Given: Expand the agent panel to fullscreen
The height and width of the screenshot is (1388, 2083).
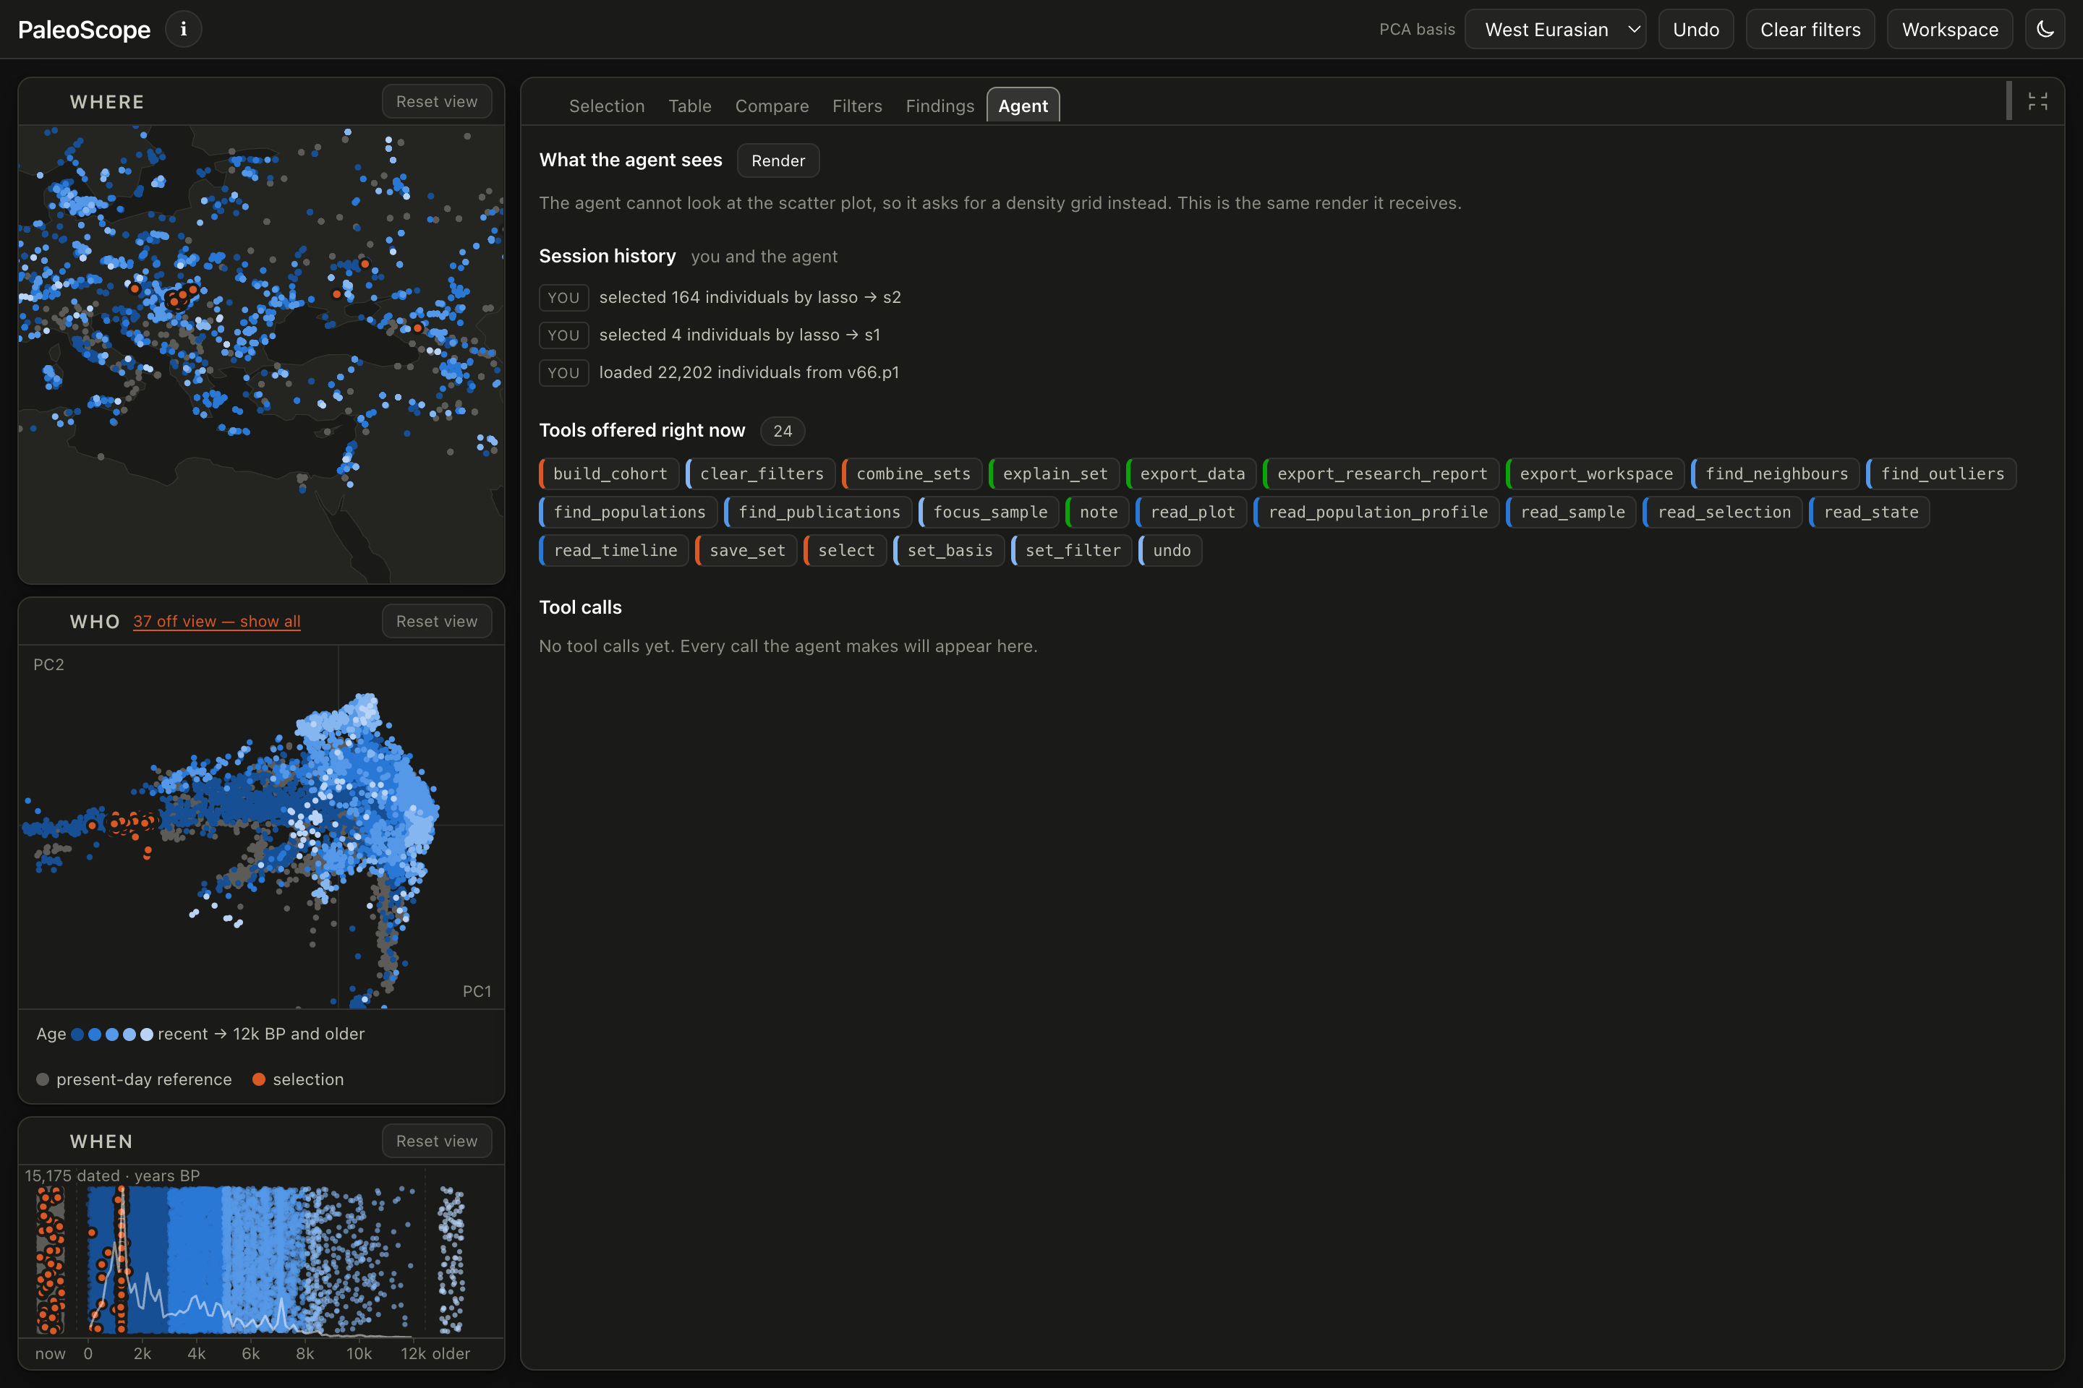Looking at the screenshot, I should tap(2037, 102).
